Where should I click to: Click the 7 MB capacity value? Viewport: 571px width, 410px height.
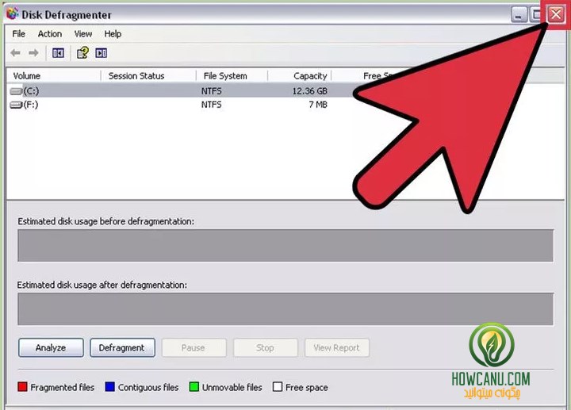click(x=318, y=105)
